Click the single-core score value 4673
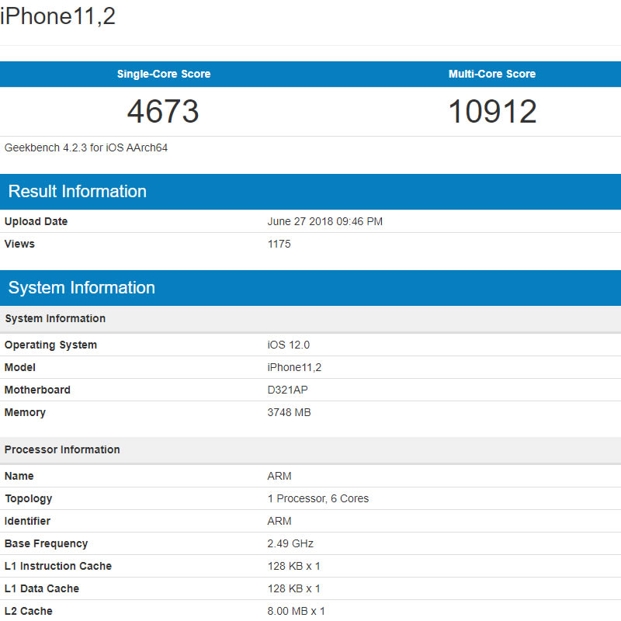The width and height of the screenshot is (621, 621). 163,112
